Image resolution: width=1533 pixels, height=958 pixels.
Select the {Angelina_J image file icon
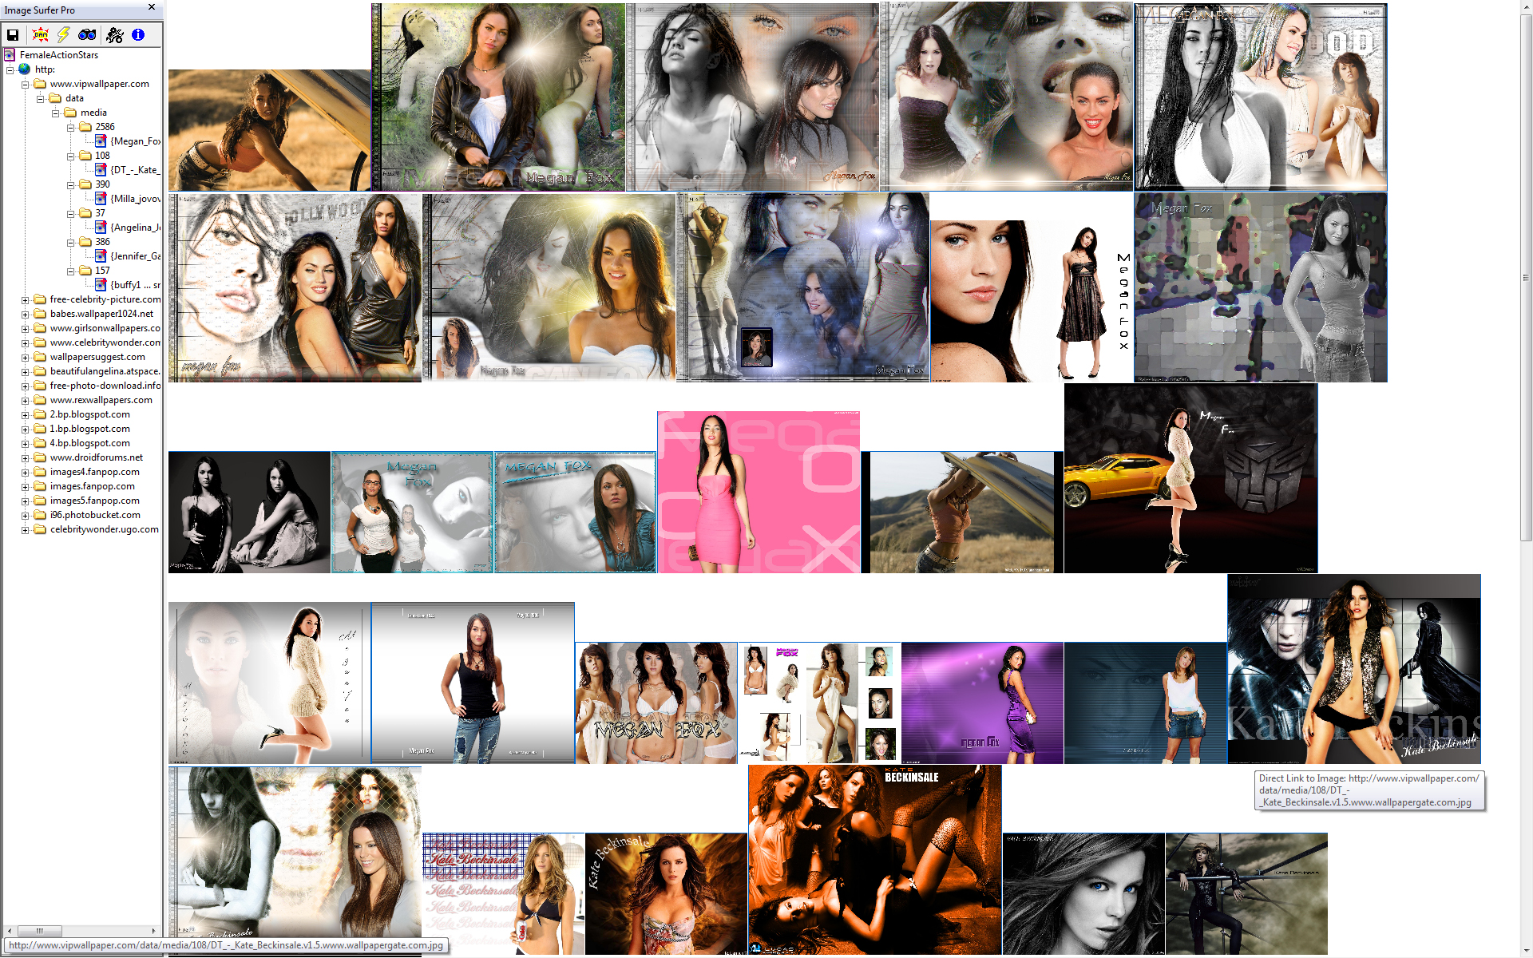tap(101, 228)
